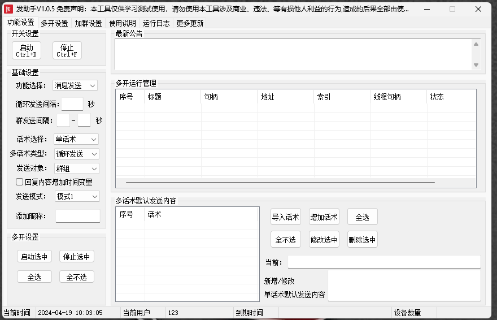Click the 删除选中 button
497x320 pixels.
click(362, 240)
